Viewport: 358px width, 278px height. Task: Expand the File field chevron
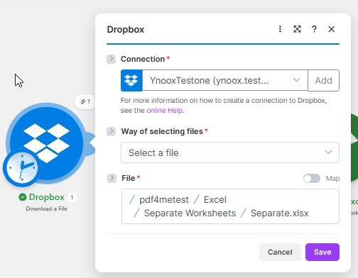click(112, 178)
